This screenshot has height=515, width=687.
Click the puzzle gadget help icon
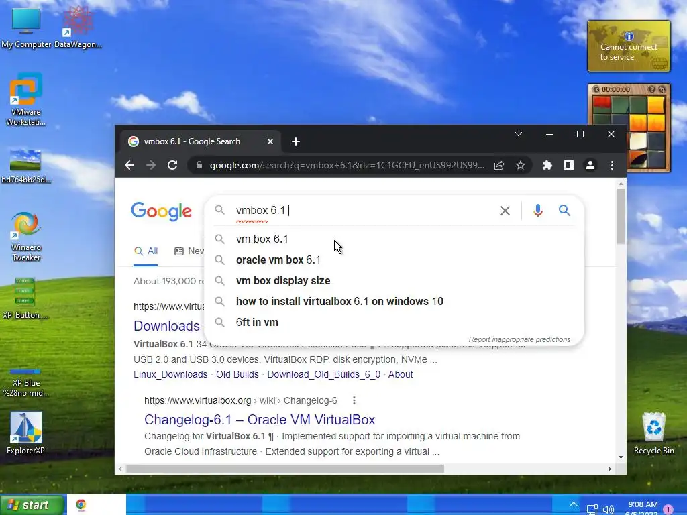pos(652,89)
